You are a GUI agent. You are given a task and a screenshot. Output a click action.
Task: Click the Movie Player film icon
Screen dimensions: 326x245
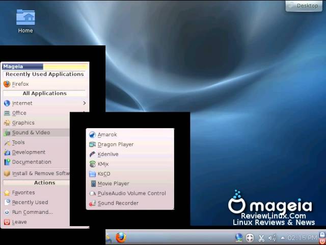[x=93, y=184]
